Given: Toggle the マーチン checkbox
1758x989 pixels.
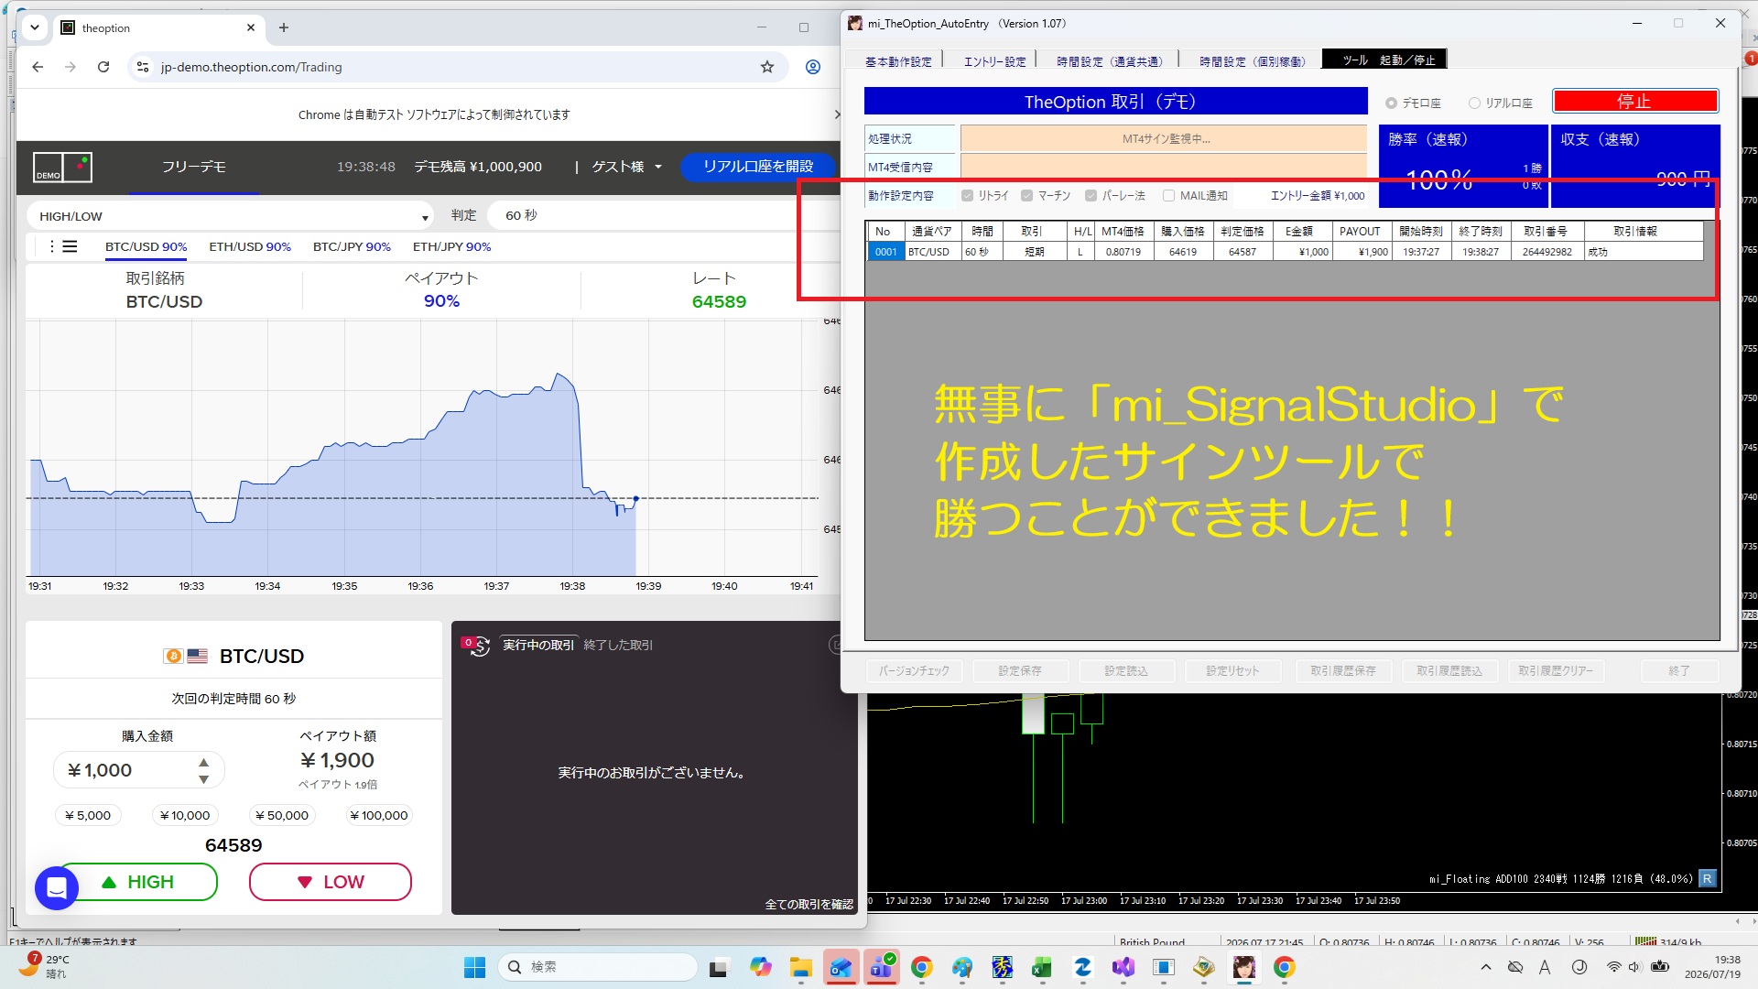Looking at the screenshot, I should coord(1027,195).
